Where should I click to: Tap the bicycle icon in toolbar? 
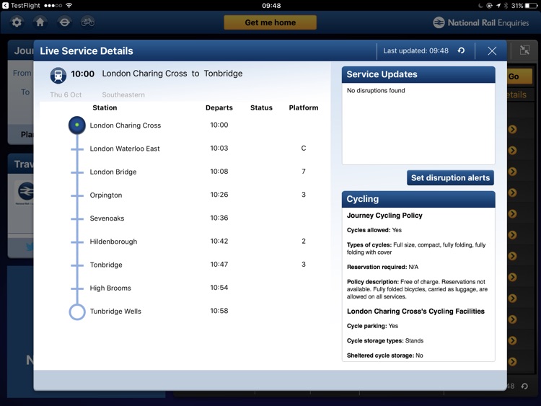coord(87,22)
